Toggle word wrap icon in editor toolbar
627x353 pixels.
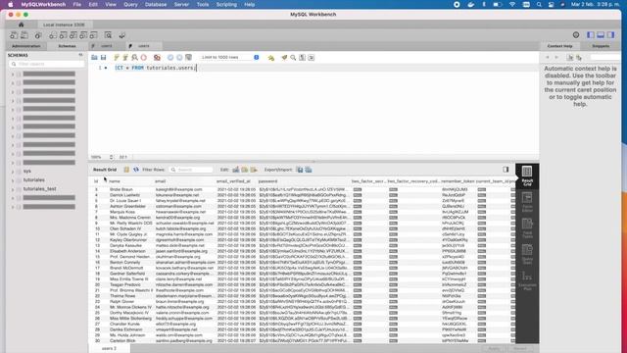312,58
